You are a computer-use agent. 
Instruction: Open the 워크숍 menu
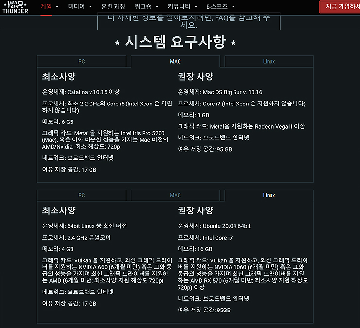pyautogui.click(x=143, y=6)
